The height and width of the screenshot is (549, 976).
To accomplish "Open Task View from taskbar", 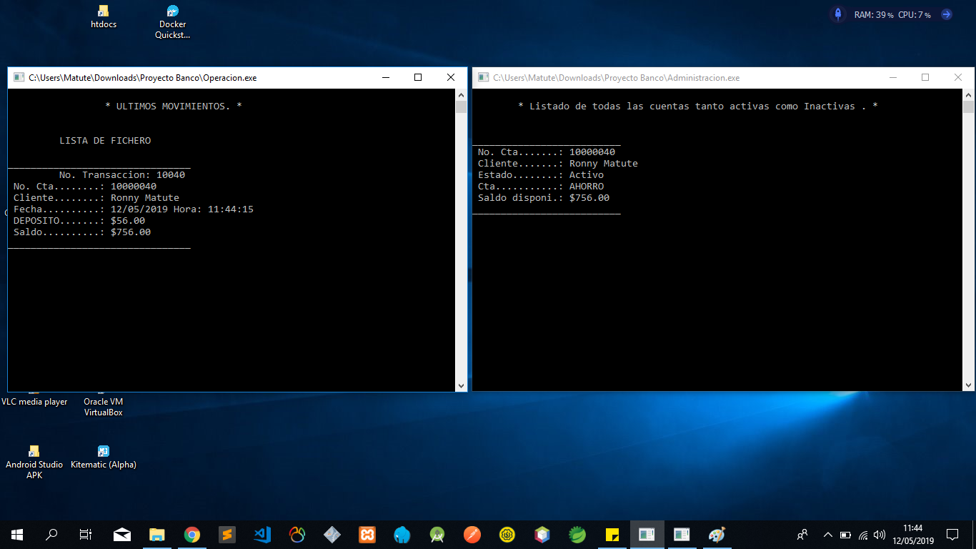I will tap(86, 534).
